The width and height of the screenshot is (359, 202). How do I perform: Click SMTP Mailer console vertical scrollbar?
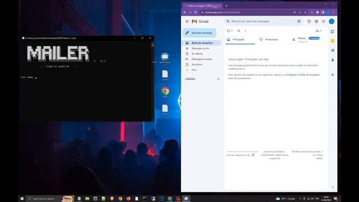(153, 80)
